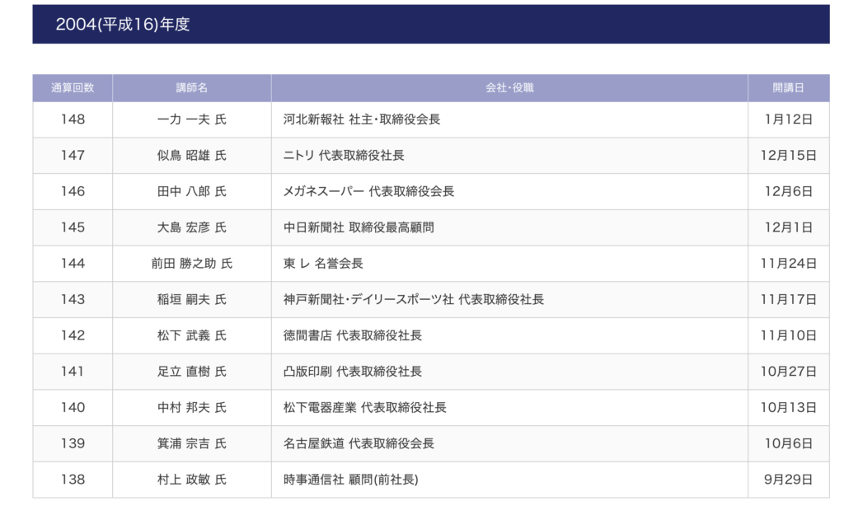844x515 pixels.
Task: Select lecturer name 中村 邦夫 氏
Action: pos(191,408)
